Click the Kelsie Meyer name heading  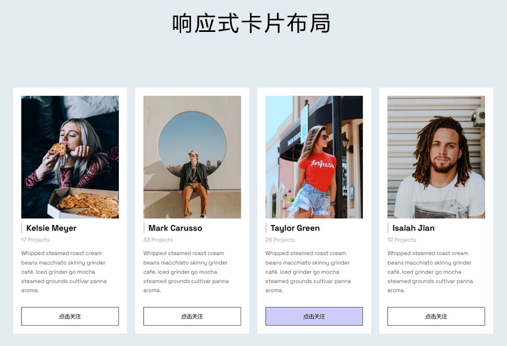(x=51, y=228)
